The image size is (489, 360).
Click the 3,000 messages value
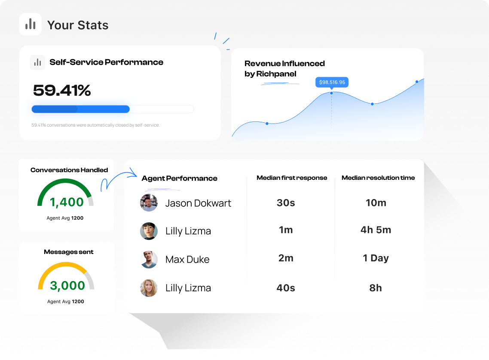pyautogui.click(x=67, y=285)
